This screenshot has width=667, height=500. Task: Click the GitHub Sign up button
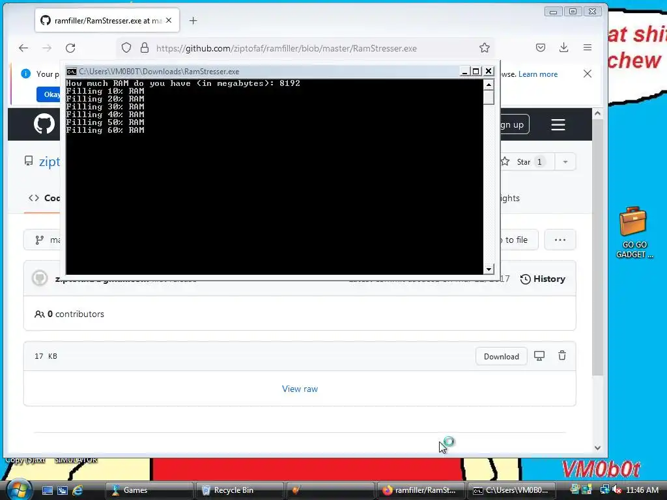pos(513,124)
